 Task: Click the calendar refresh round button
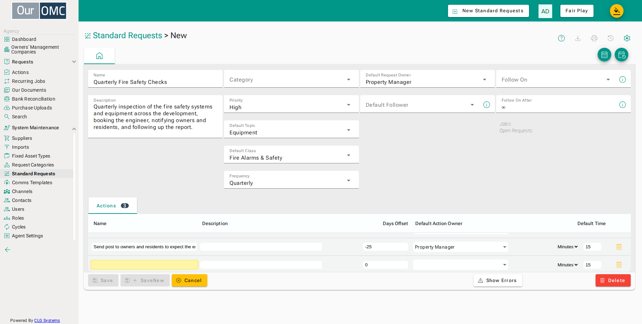pos(622,55)
